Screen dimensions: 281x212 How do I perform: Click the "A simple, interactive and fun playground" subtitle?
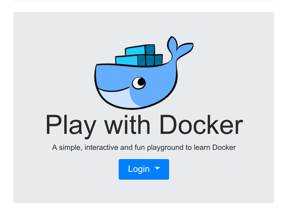click(x=144, y=147)
